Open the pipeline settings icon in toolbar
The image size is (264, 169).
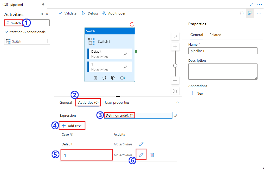[250, 13]
